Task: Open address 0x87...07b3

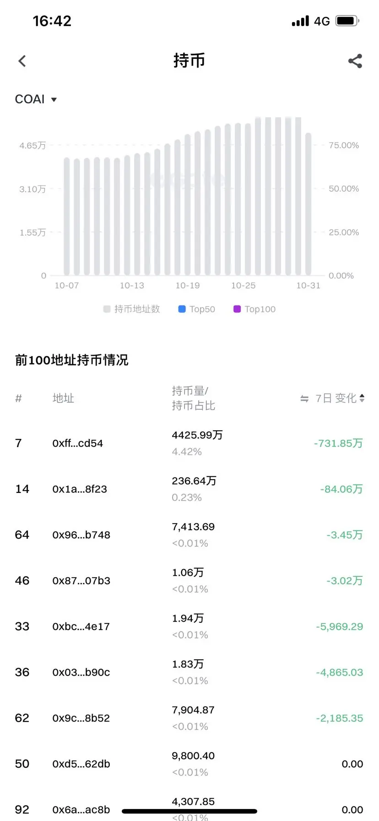Action: pyautogui.click(x=81, y=581)
